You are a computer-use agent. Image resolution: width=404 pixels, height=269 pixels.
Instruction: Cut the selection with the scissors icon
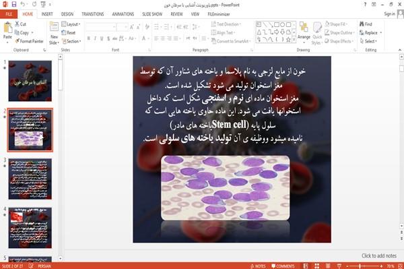point(18,24)
